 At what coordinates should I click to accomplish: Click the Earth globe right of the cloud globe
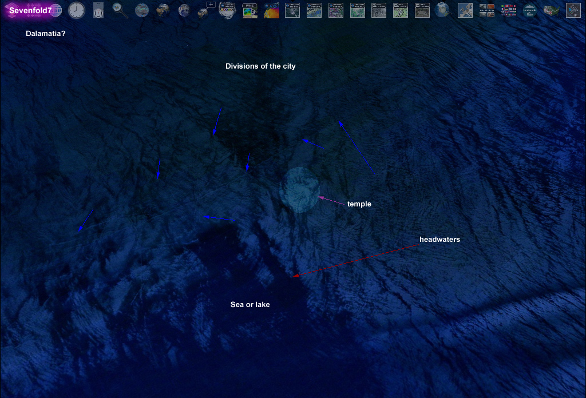pyautogui.click(x=163, y=10)
